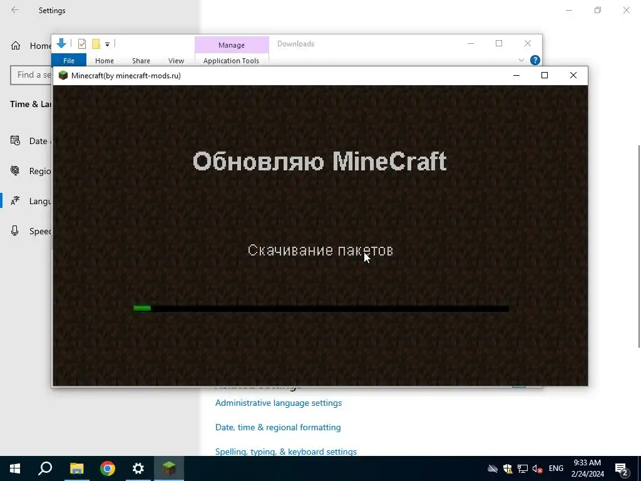The image size is (641, 481).
Task: Minimize the Minecraft launcher window
Action: [x=516, y=75]
